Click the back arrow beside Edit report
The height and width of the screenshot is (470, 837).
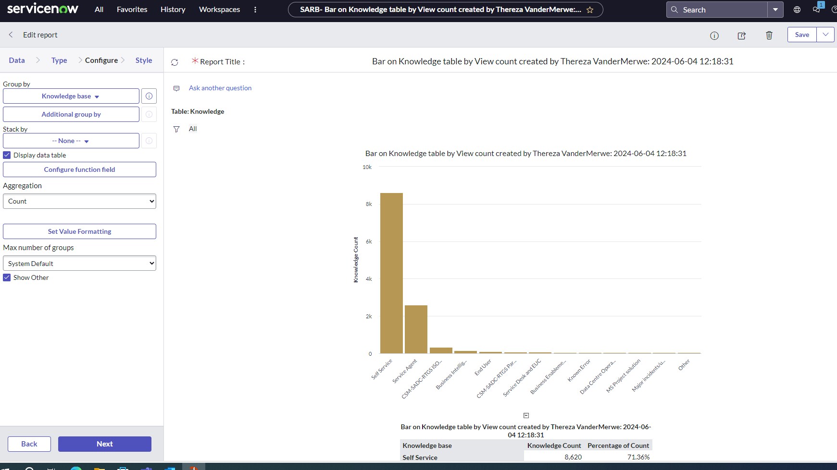tap(11, 35)
